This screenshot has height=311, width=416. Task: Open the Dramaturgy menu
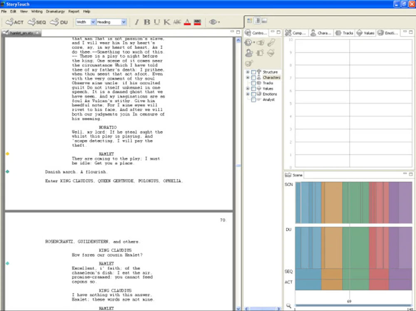click(54, 12)
